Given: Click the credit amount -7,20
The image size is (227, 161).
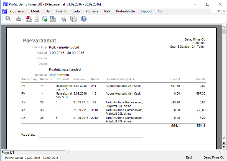Looking at the screenshot, I should [202, 118].
